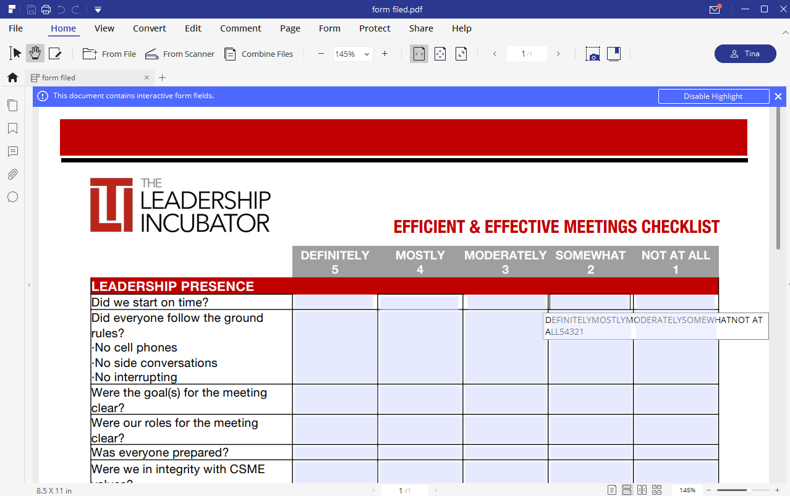Image resolution: width=790 pixels, height=496 pixels.
Task: Select the Hand tool for panning
Action: (35, 54)
